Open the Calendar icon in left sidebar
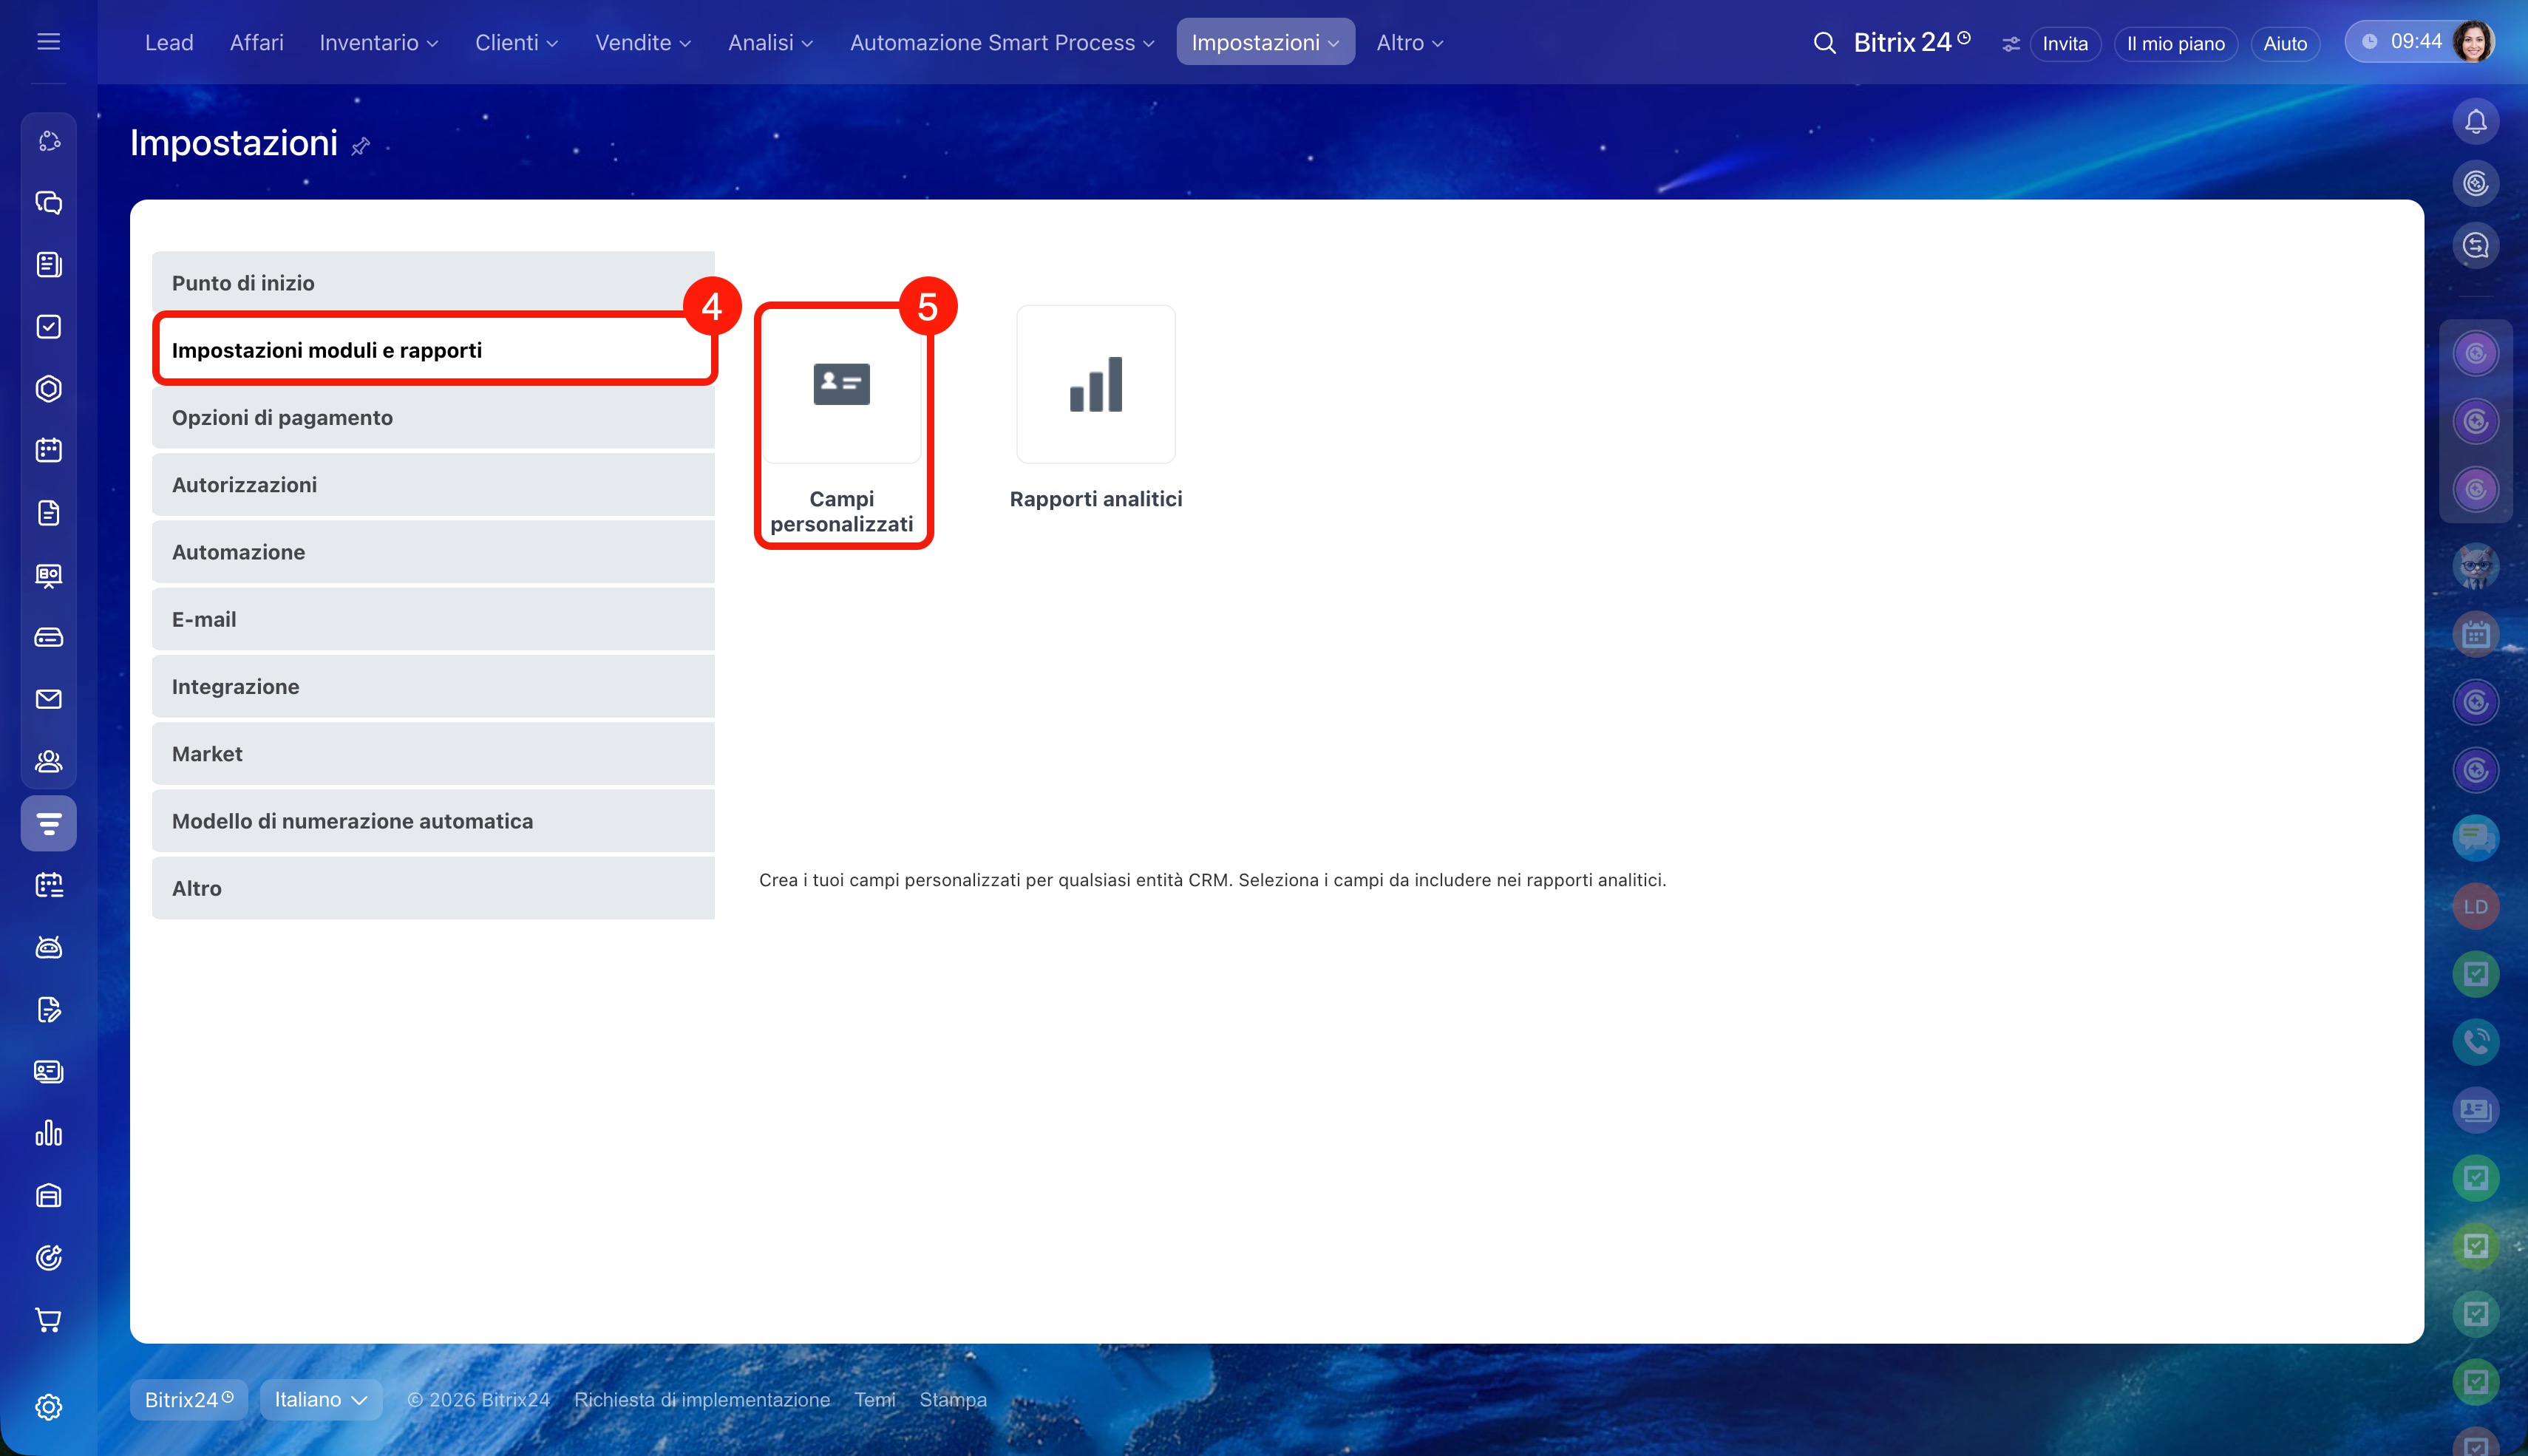This screenshot has width=2528, height=1456. tap(48, 450)
